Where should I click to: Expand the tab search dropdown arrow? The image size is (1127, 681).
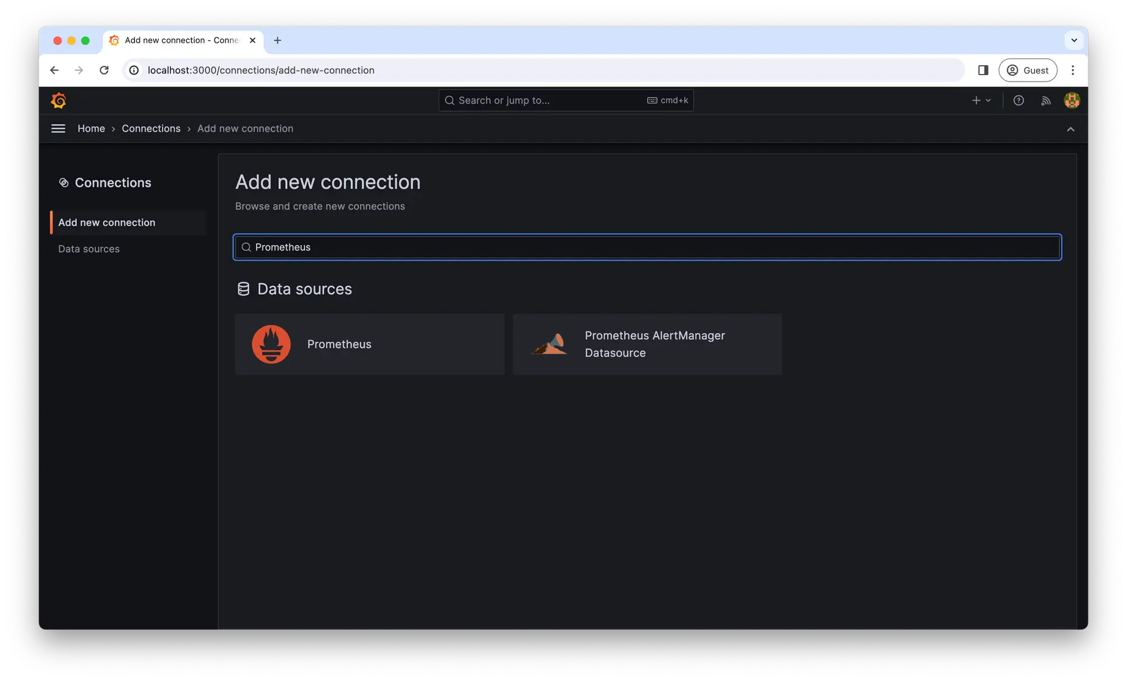coord(1074,41)
